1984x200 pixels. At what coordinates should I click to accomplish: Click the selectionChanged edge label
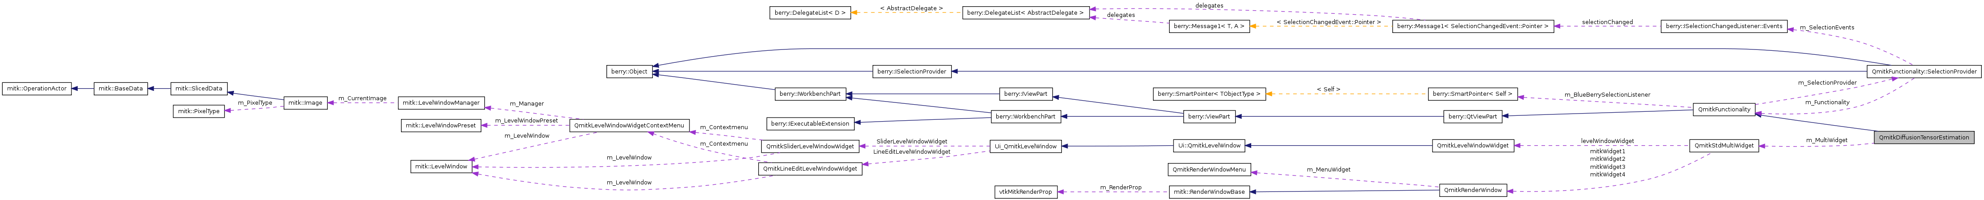point(1608,22)
